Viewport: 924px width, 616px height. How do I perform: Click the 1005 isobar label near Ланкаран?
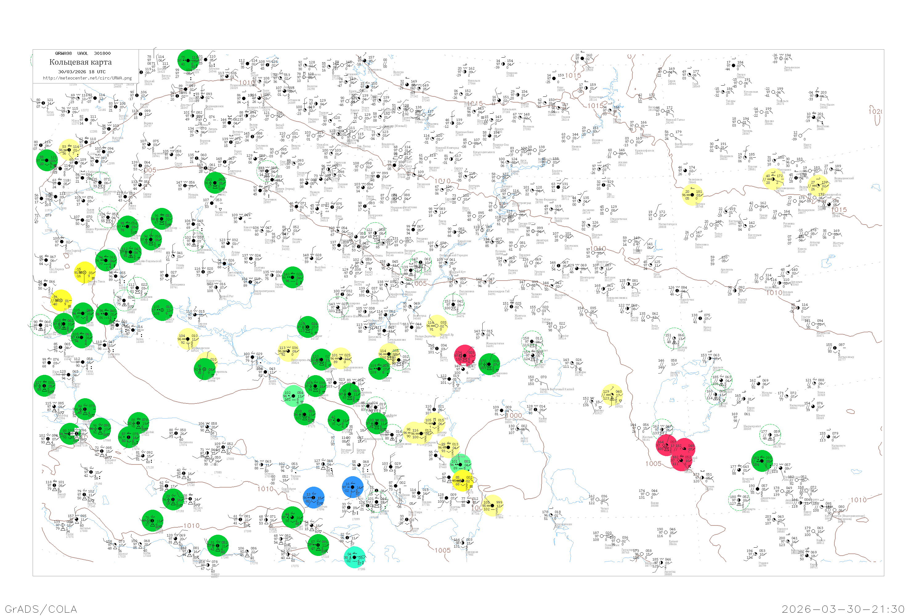442,550
